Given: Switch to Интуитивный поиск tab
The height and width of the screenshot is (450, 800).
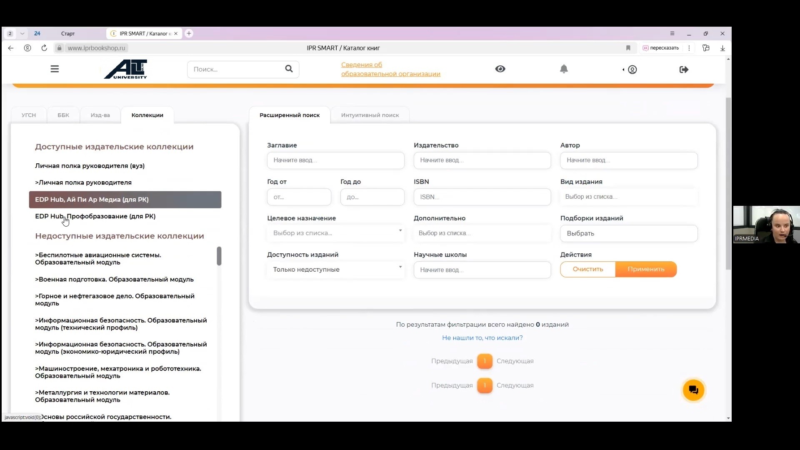Looking at the screenshot, I should [370, 115].
